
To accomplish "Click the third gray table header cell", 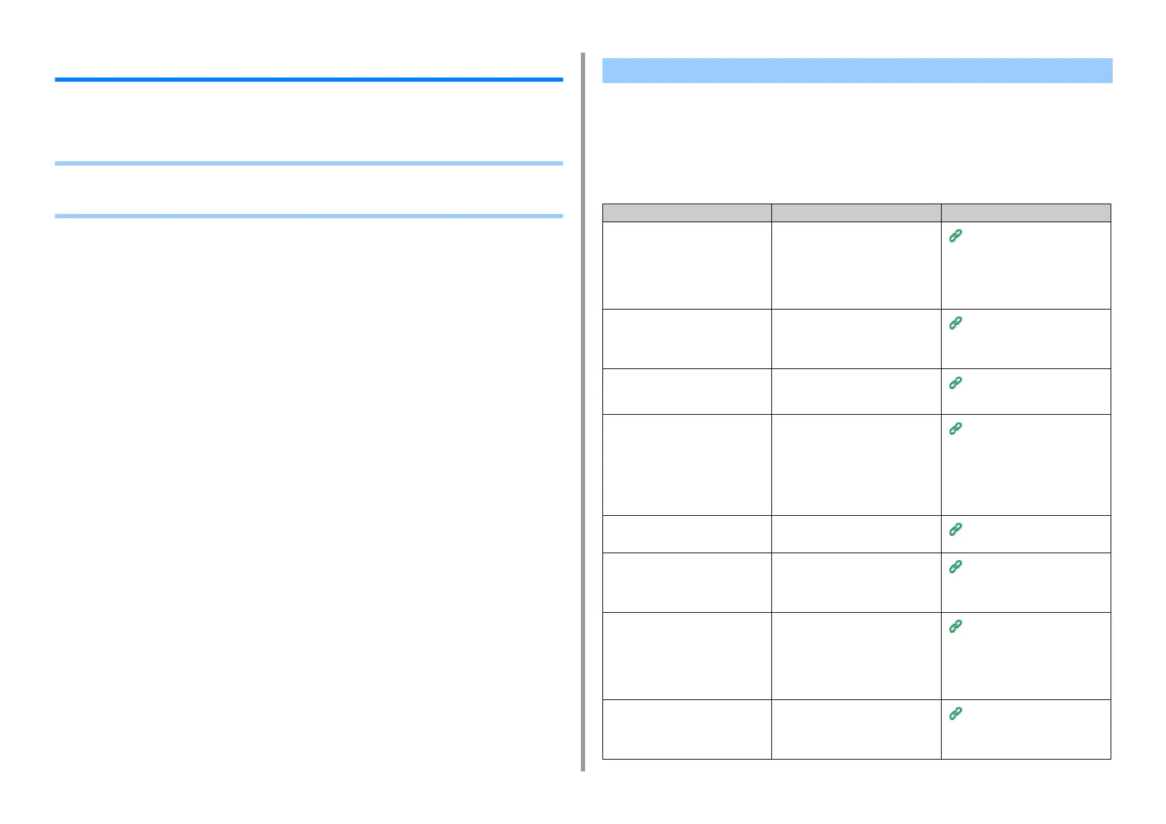I will (x=1025, y=213).
